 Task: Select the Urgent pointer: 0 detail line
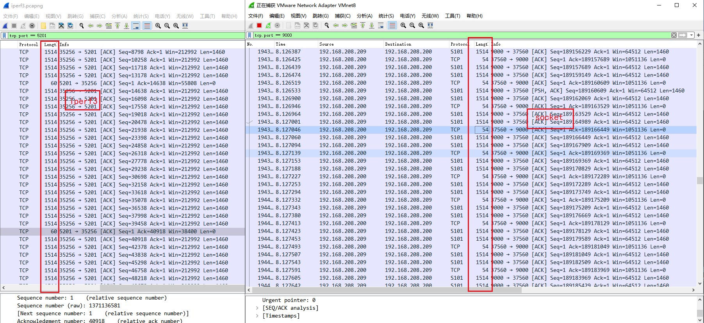coord(289,300)
